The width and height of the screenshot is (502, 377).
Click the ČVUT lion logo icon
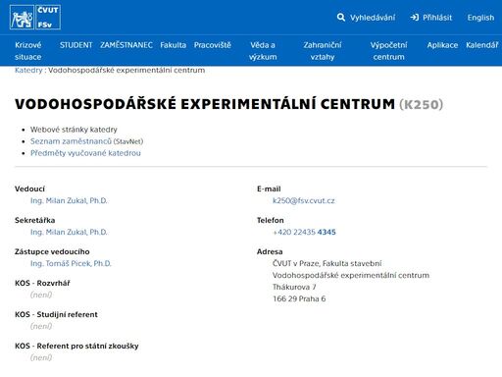tap(22, 18)
